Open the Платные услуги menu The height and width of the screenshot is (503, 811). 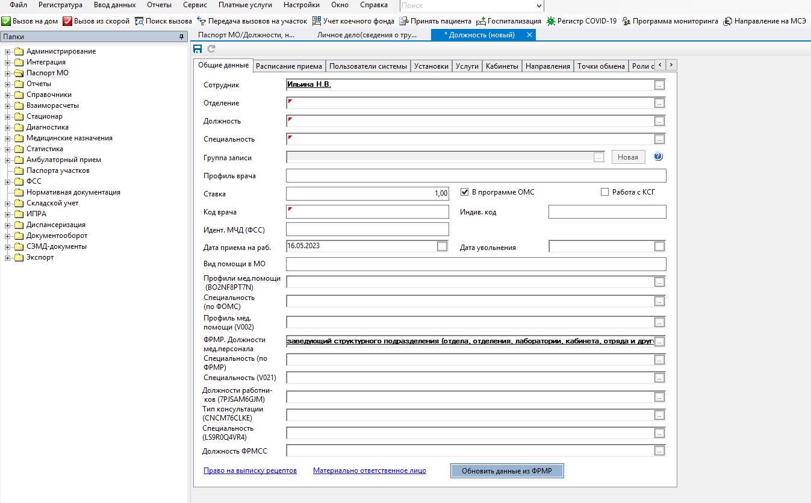pyautogui.click(x=245, y=5)
